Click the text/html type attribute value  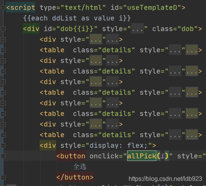coord(83,8)
